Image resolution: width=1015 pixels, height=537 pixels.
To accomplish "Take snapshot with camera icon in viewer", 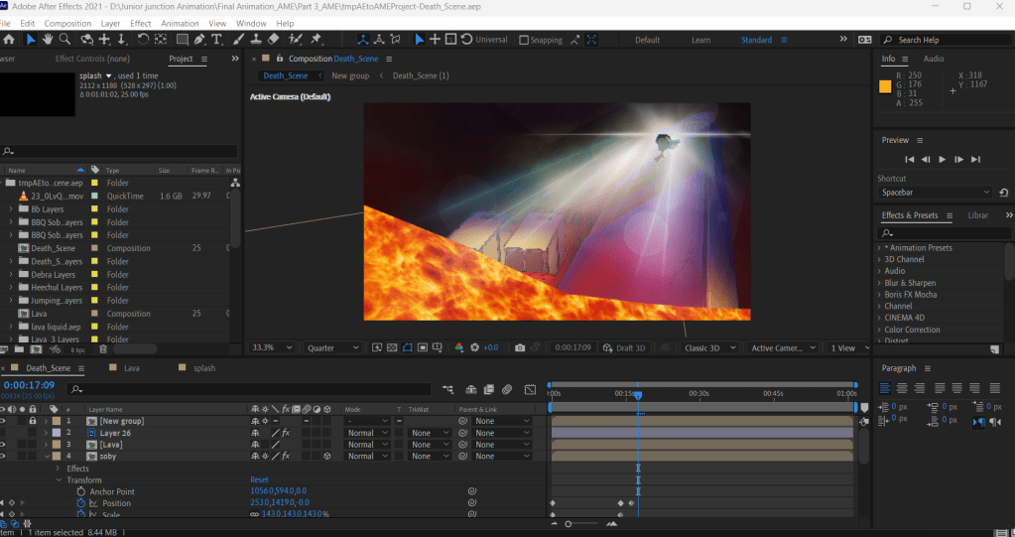I will coord(519,348).
